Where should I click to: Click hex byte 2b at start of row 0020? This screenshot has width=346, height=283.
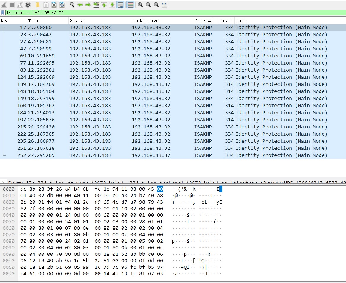click(23, 202)
